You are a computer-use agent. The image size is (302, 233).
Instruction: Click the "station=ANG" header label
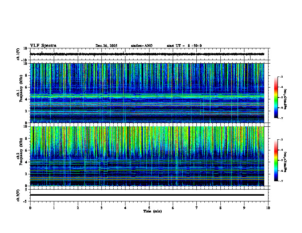pos(141,46)
